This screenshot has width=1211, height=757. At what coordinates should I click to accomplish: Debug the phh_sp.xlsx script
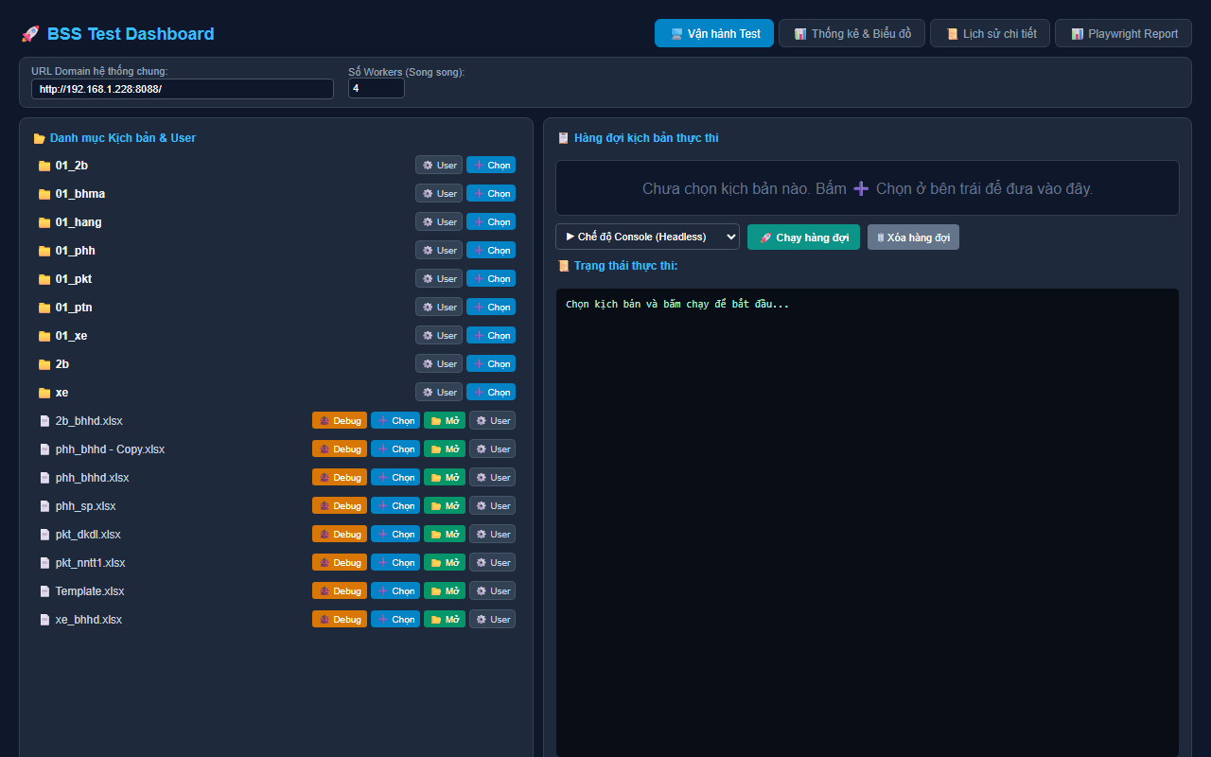point(340,505)
